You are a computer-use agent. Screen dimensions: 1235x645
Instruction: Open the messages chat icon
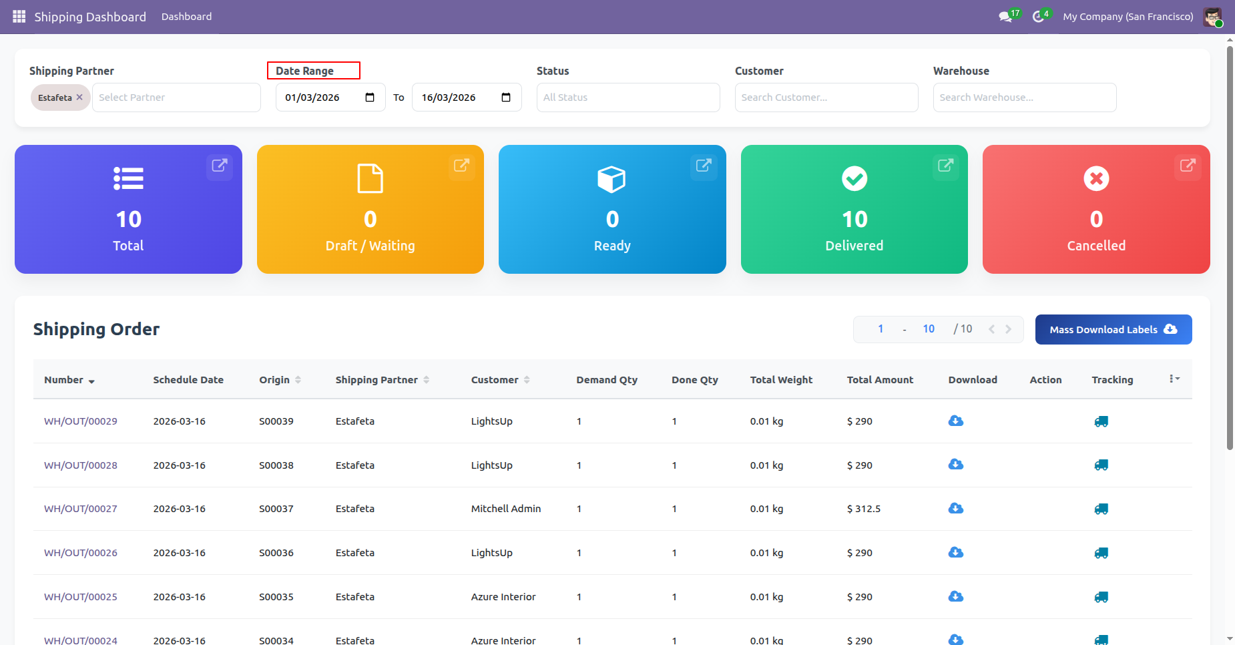tap(1005, 17)
